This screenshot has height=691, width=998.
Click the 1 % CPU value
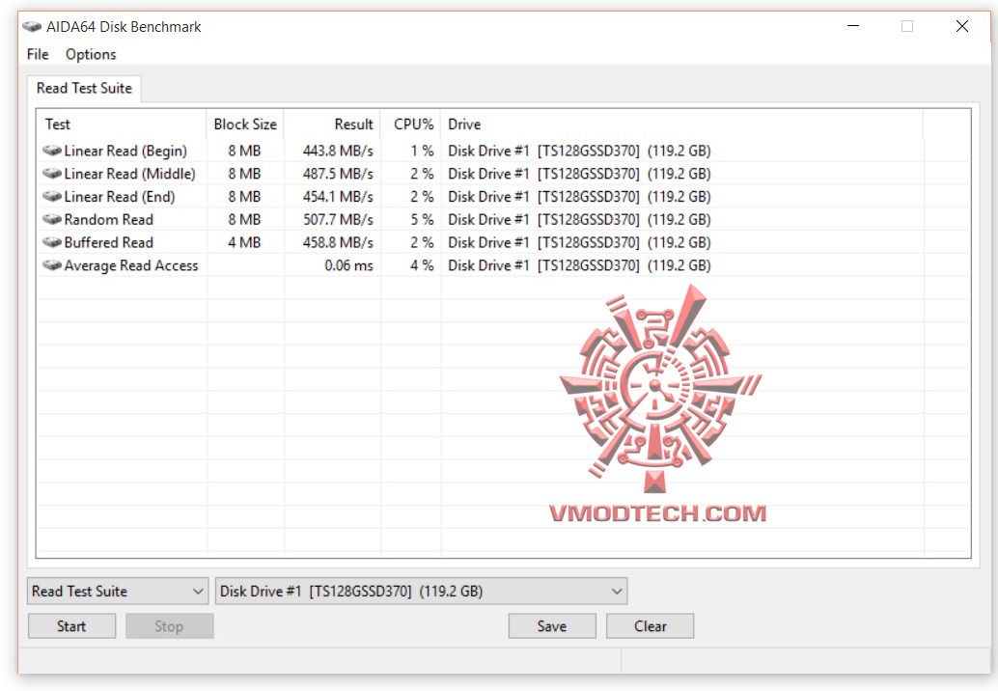(x=422, y=152)
